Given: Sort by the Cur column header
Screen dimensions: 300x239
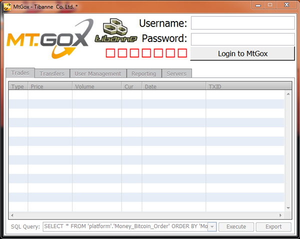Looking at the screenshot, I should point(132,86).
